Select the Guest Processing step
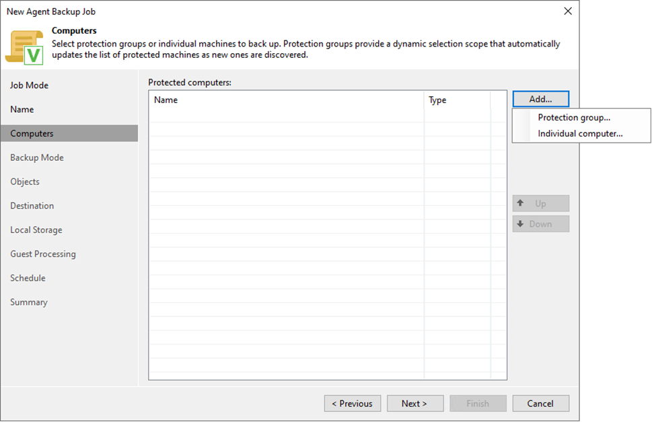Viewport: 652px width, 422px height. point(43,254)
